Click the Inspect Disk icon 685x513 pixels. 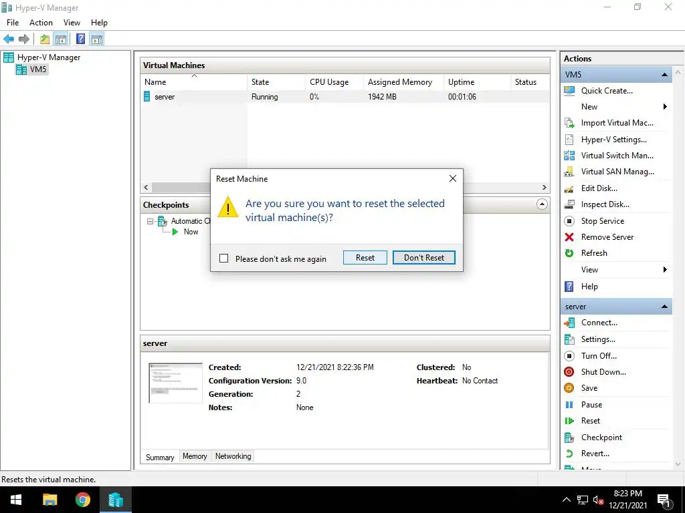click(569, 204)
